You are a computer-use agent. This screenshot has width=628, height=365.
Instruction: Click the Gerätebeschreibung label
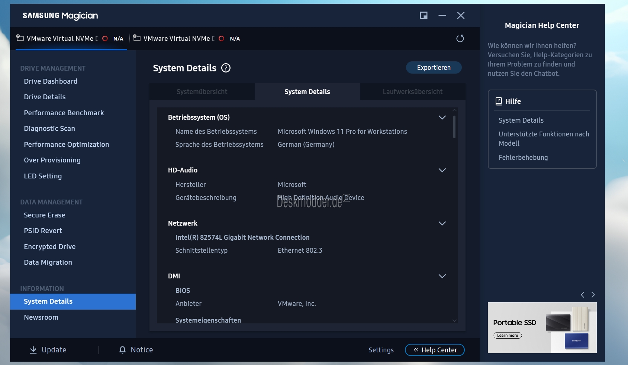tap(206, 198)
